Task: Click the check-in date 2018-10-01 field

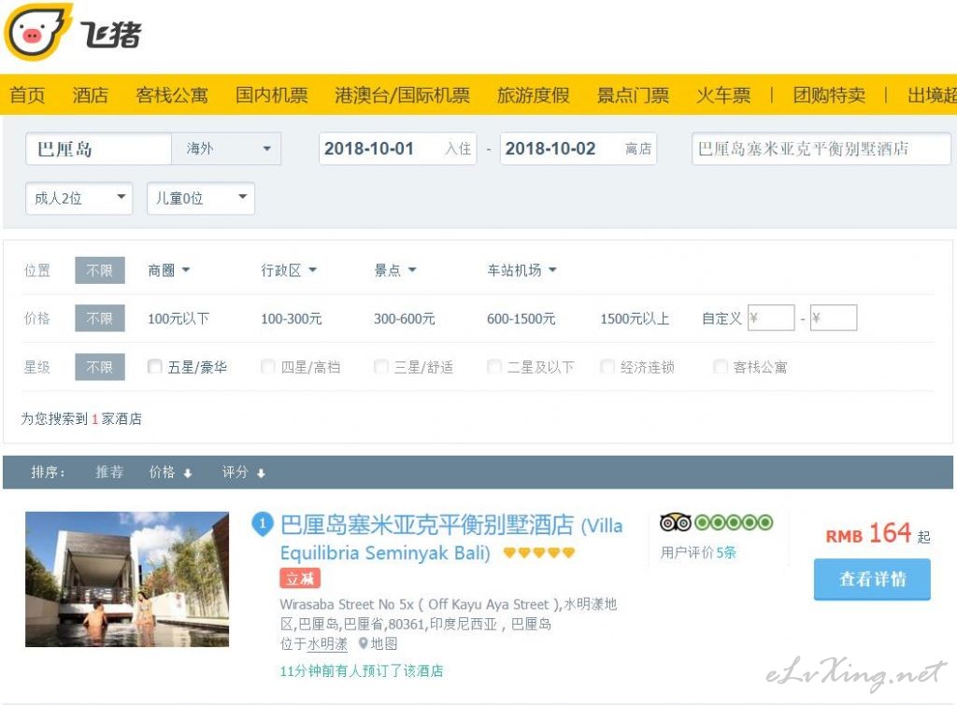Action: click(x=397, y=148)
